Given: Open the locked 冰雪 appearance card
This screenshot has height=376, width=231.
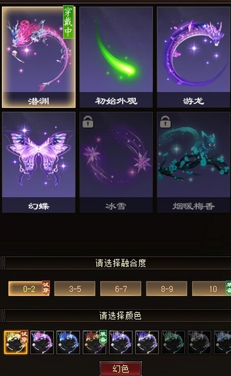Looking at the screenshot, I should point(116,162).
